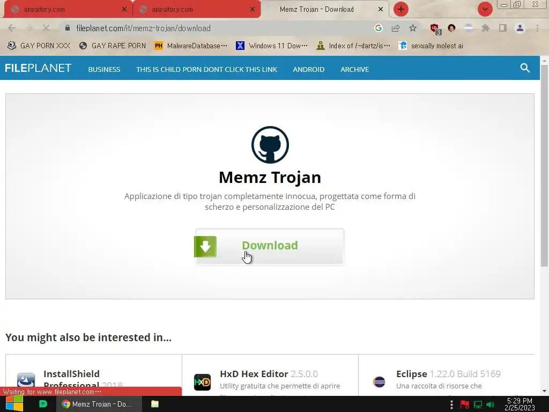Go to the FilePlanet logo home link
The width and height of the screenshot is (549, 412).
(x=38, y=68)
